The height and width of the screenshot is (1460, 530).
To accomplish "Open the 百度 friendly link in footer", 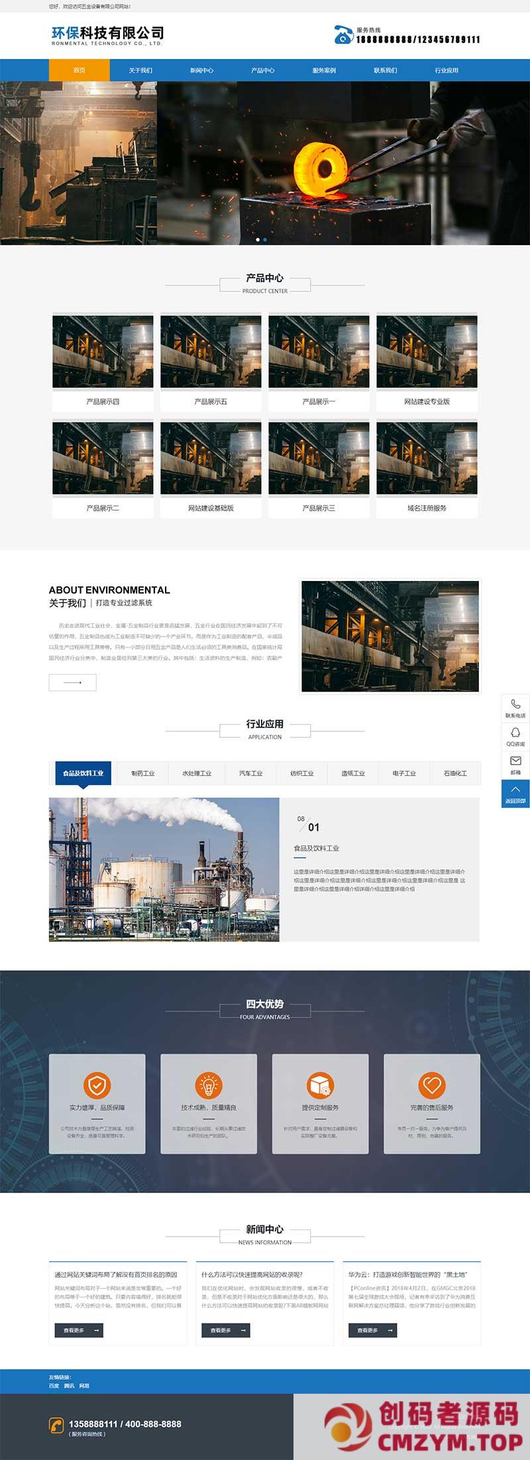I will [54, 1386].
